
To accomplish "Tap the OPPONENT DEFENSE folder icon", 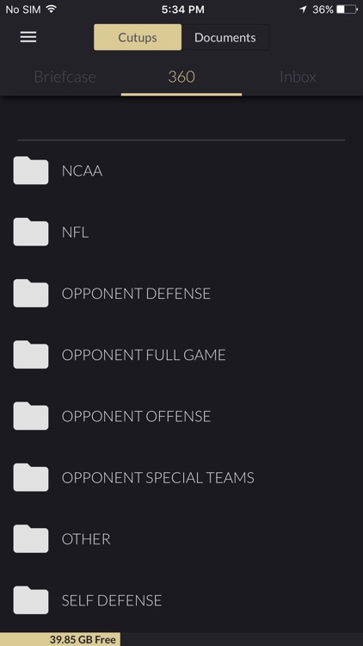I will pyautogui.click(x=31, y=293).
